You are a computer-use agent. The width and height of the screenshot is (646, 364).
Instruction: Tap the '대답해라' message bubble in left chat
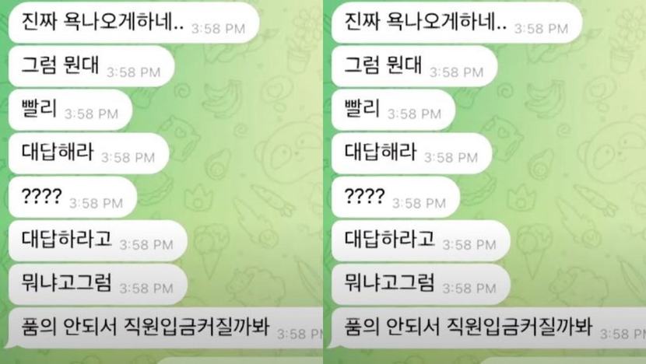coord(89,153)
